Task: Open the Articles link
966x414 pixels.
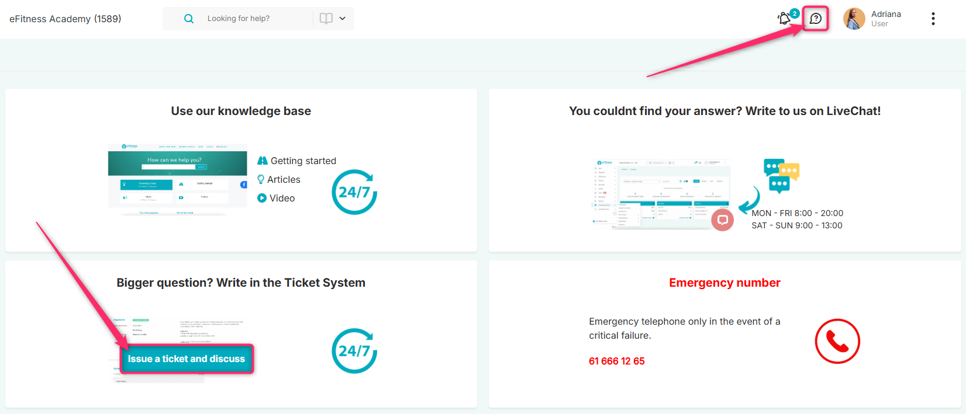Action: [x=284, y=179]
